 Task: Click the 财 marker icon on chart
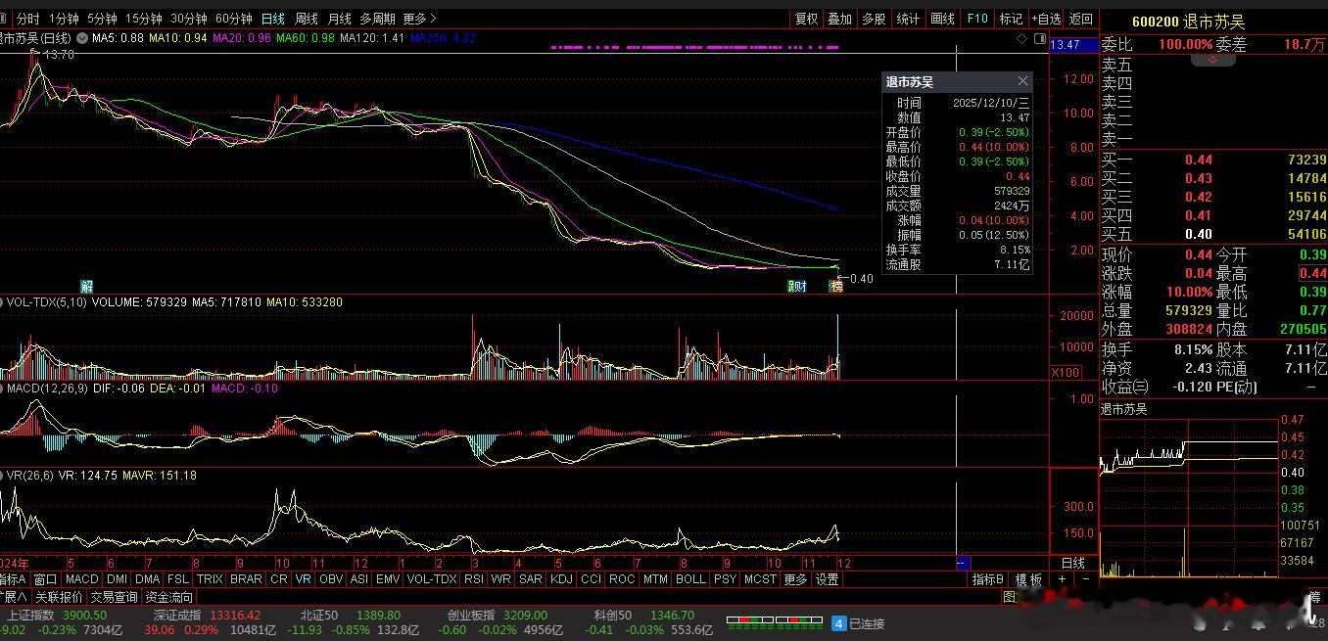point(797,286)
